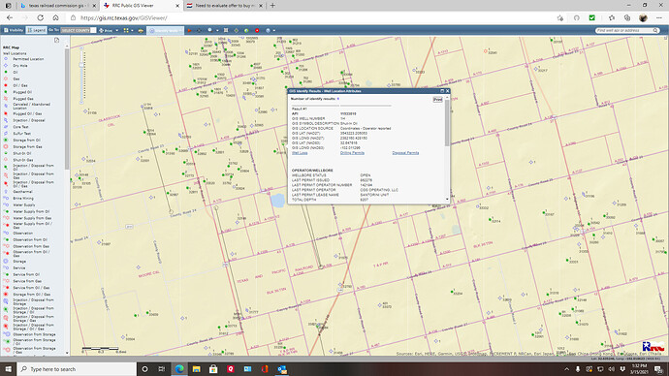
Task: Toggle the Legend panel button
Action: click(36, 30)
